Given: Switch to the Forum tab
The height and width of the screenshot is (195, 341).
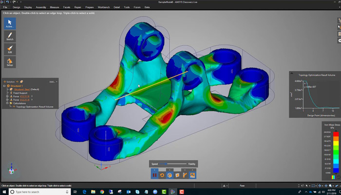Looking at the screenshot, I should [x=137, y=7].
